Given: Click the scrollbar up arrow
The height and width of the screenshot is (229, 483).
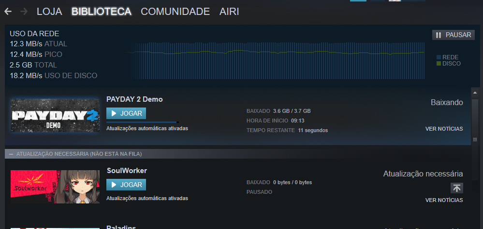Looking at the screenshot, I should (475, 93).
